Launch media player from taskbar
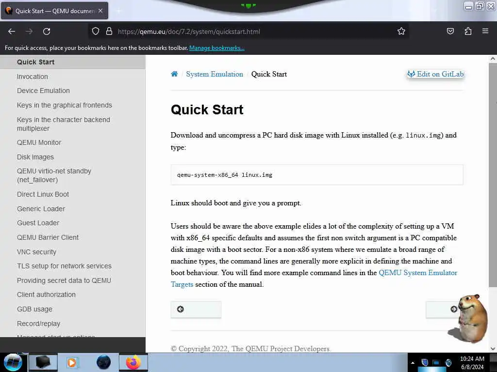497x372 pixels. (x=72, y=362)
